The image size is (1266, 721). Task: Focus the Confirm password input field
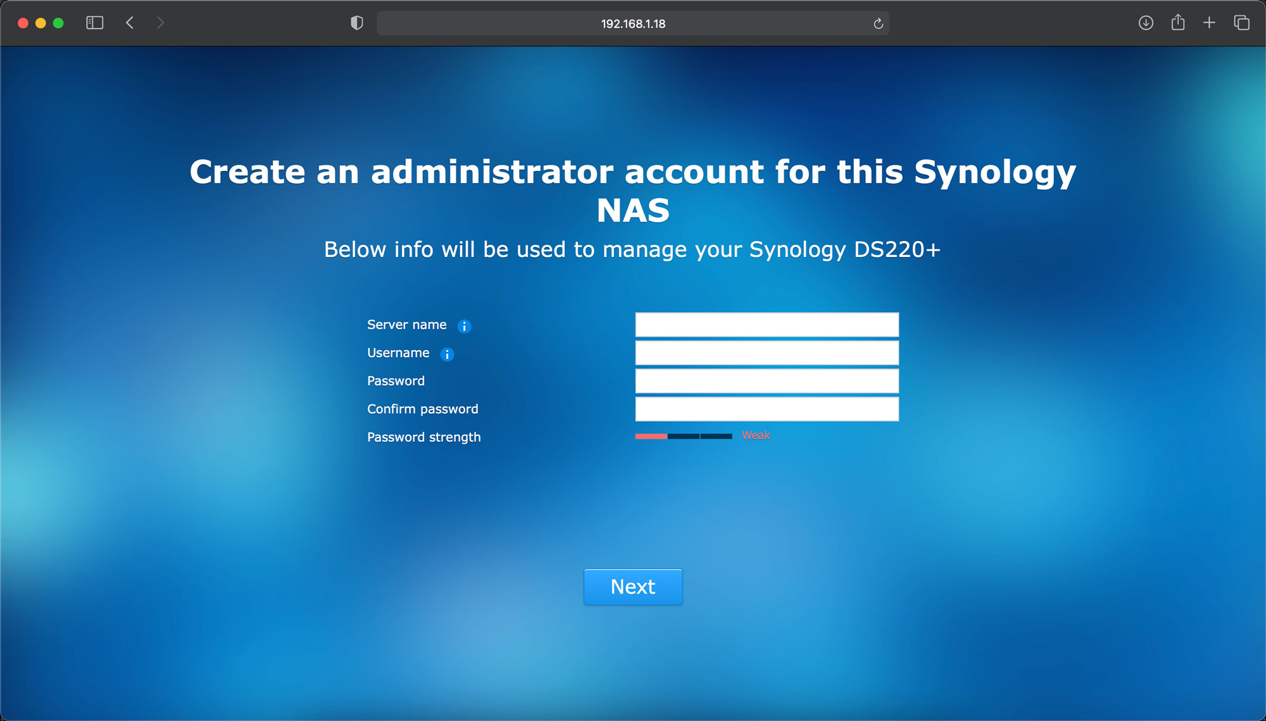pyautogui.click(x=767, y=409)
